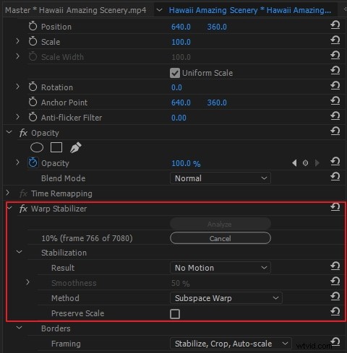Create ellipse mask under Opacity
Viewport: 347px width, 353px height.
(x=37, y=147)
